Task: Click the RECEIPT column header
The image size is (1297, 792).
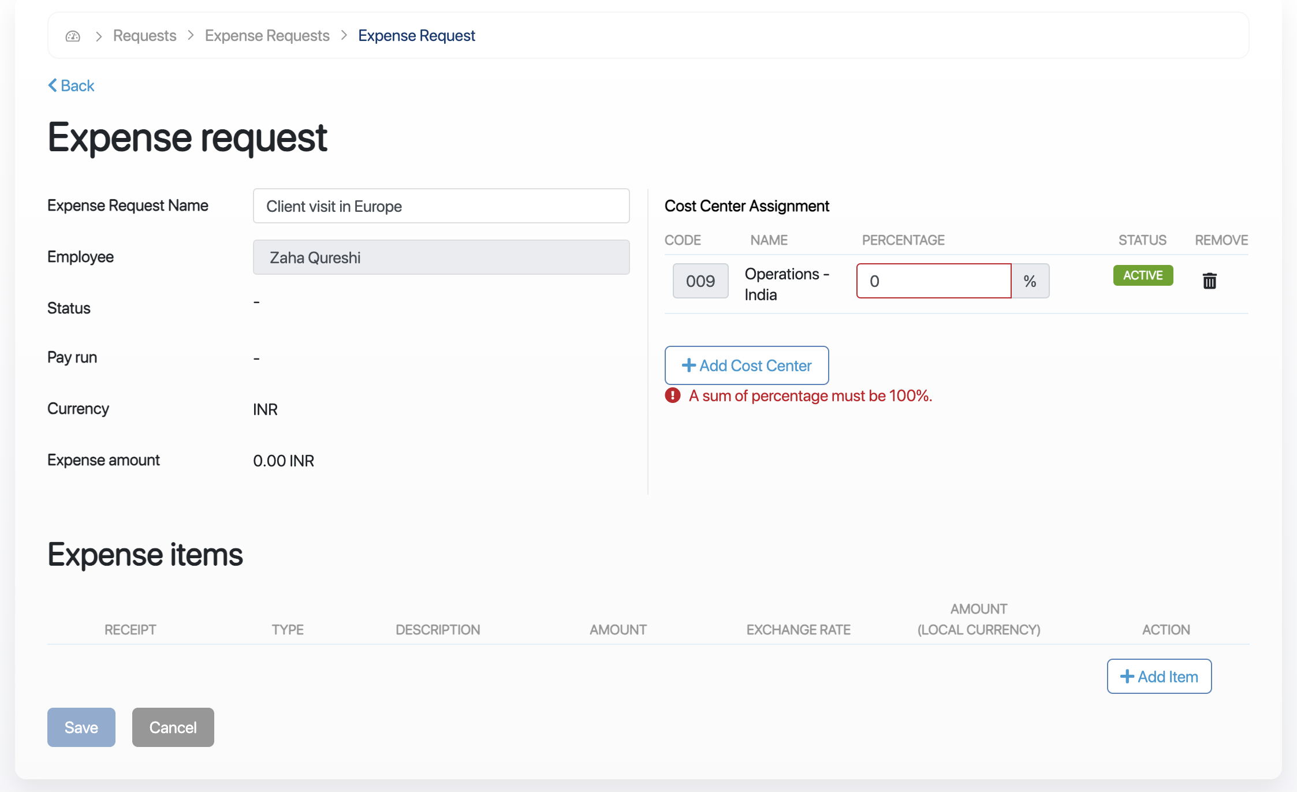Action: (131, 630)
